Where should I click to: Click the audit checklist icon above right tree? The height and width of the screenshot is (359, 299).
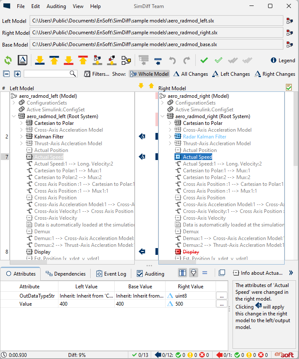pos(289,87)
